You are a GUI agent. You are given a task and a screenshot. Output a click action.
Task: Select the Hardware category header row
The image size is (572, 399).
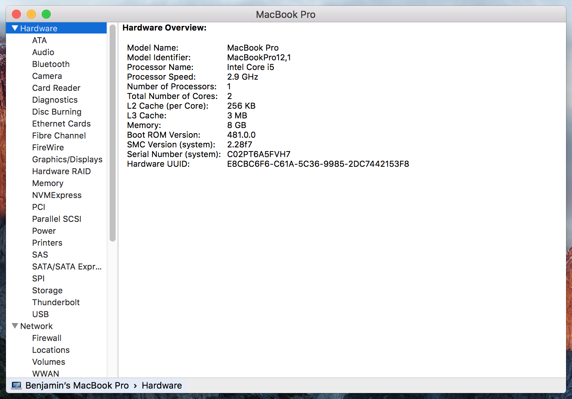[x=56, y=28]
